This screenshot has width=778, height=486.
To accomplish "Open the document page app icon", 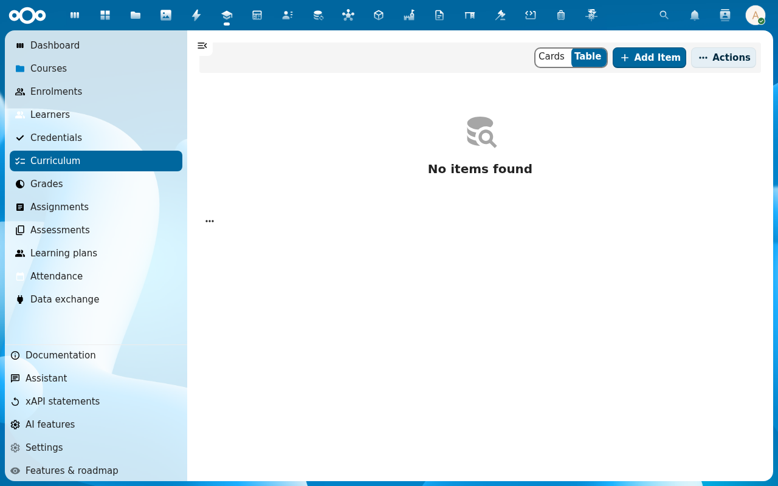I will 439,15.
